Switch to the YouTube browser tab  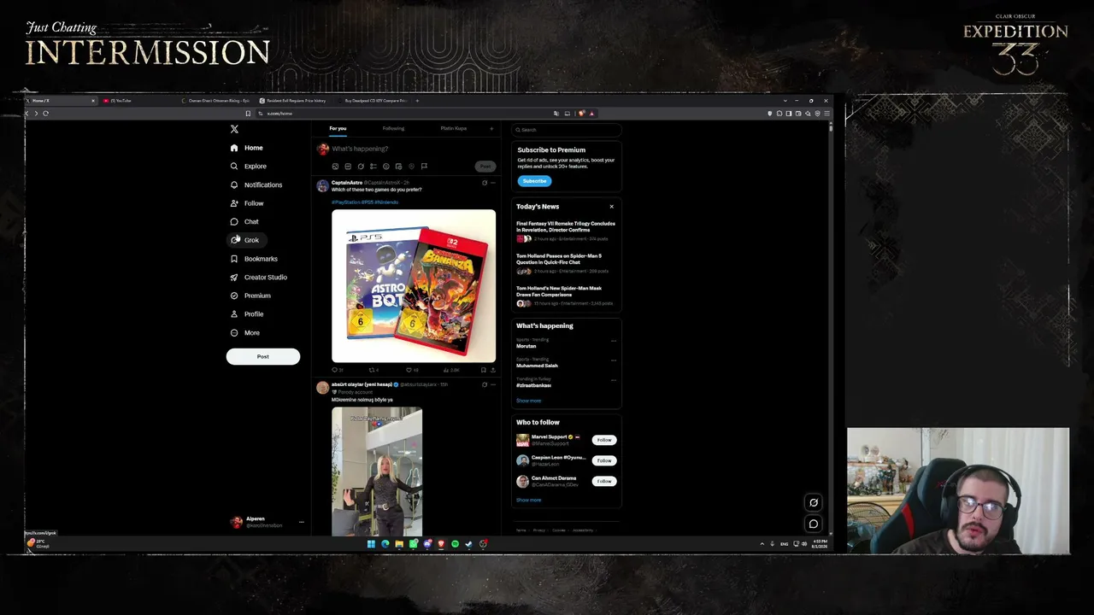[137, 101]
